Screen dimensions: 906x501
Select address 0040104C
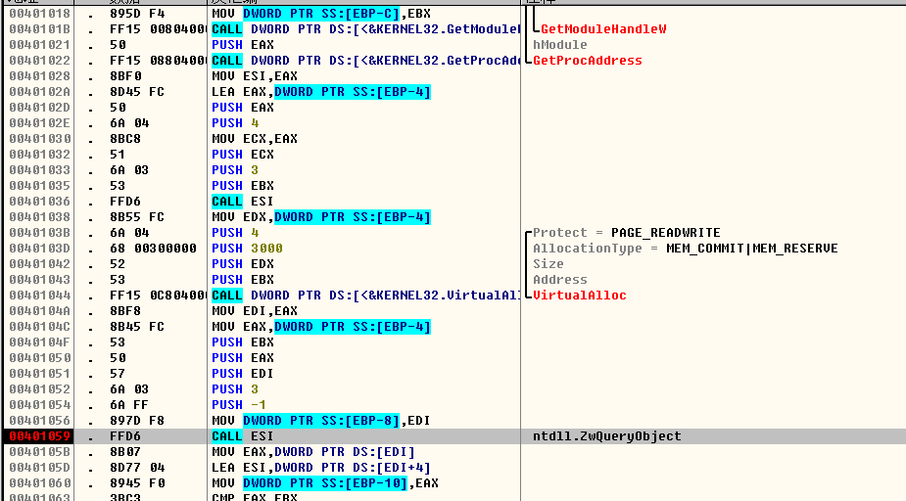tap(39, 327)
